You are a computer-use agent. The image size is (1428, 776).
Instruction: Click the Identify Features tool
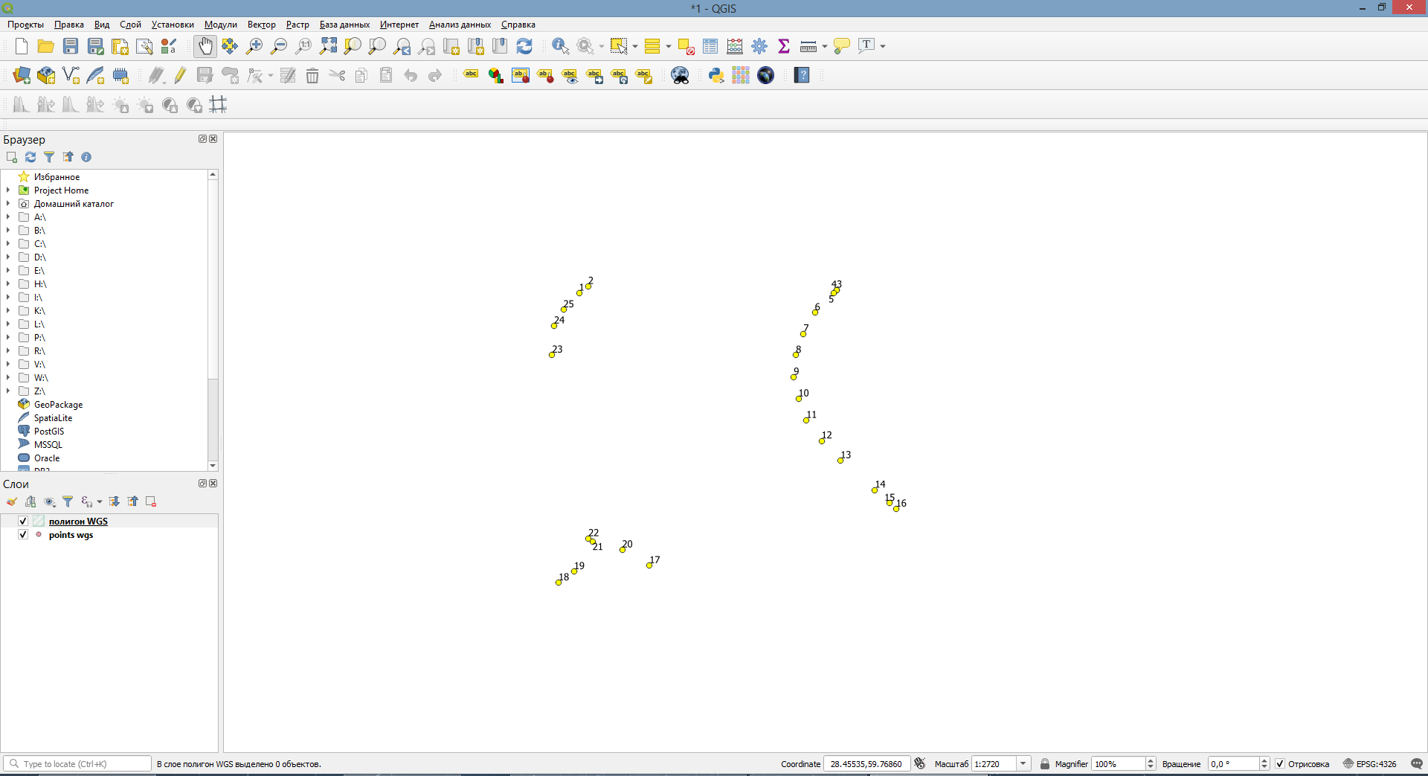tap(560, 46)
